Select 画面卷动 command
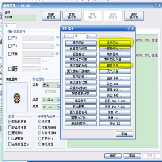 pos(81,54)
